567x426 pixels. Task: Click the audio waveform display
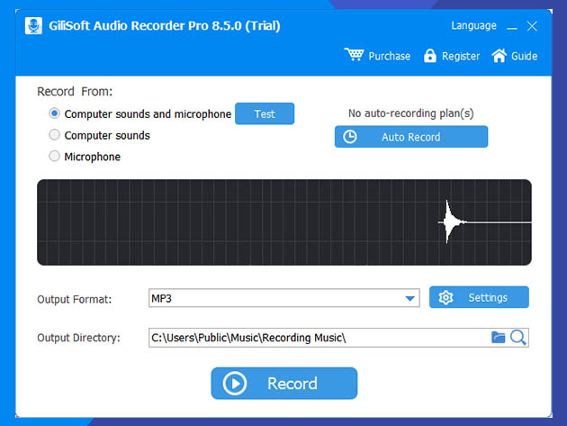click(x=284, y=222)
